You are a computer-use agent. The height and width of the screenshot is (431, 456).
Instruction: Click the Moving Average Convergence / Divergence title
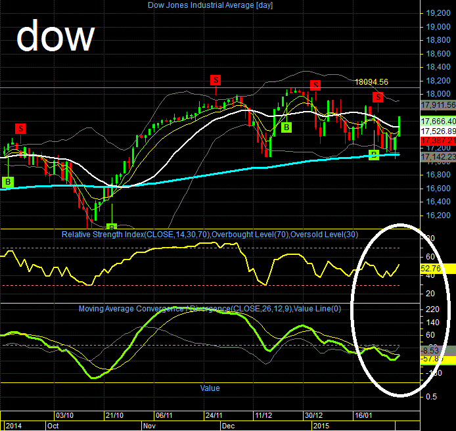pyautogui.click(x=210, y=309)
